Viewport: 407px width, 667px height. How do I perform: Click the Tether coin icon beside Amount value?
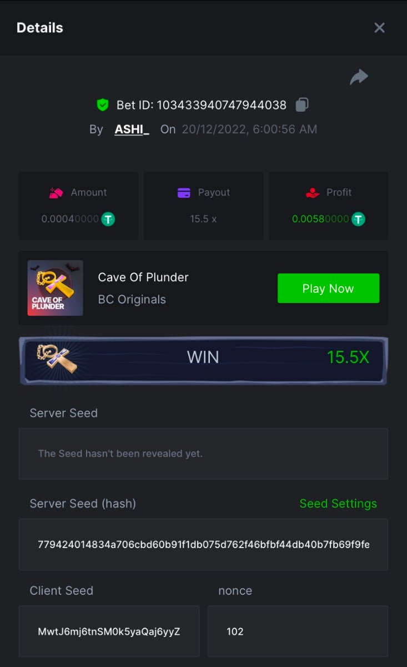point(108,219)
